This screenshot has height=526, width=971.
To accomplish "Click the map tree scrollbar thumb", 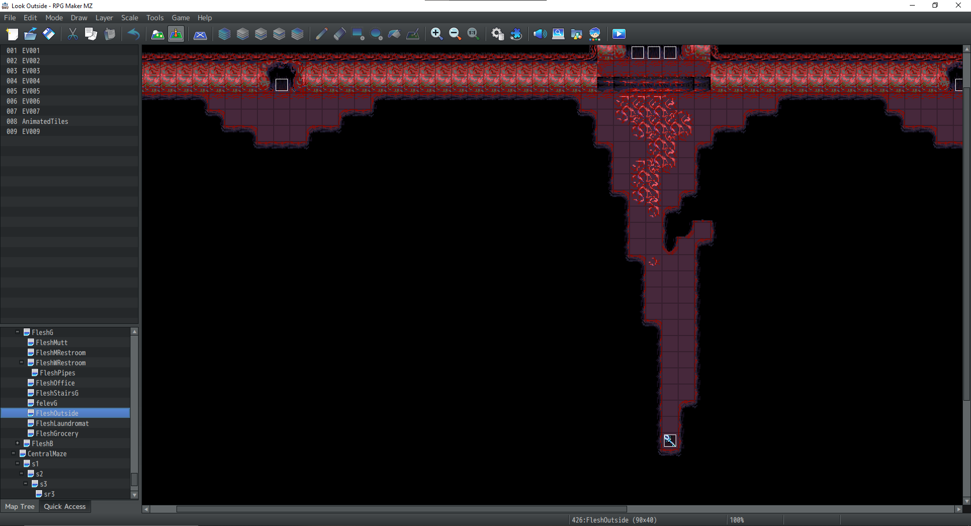I will pyautogui.click(x=134, y=479).
